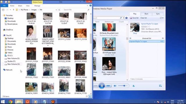Open address bar history dropdown

[x=56, y=10]
